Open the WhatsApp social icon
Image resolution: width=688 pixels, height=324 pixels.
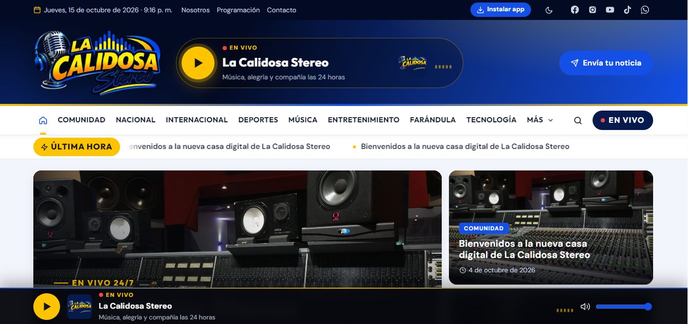click(645, 10)
